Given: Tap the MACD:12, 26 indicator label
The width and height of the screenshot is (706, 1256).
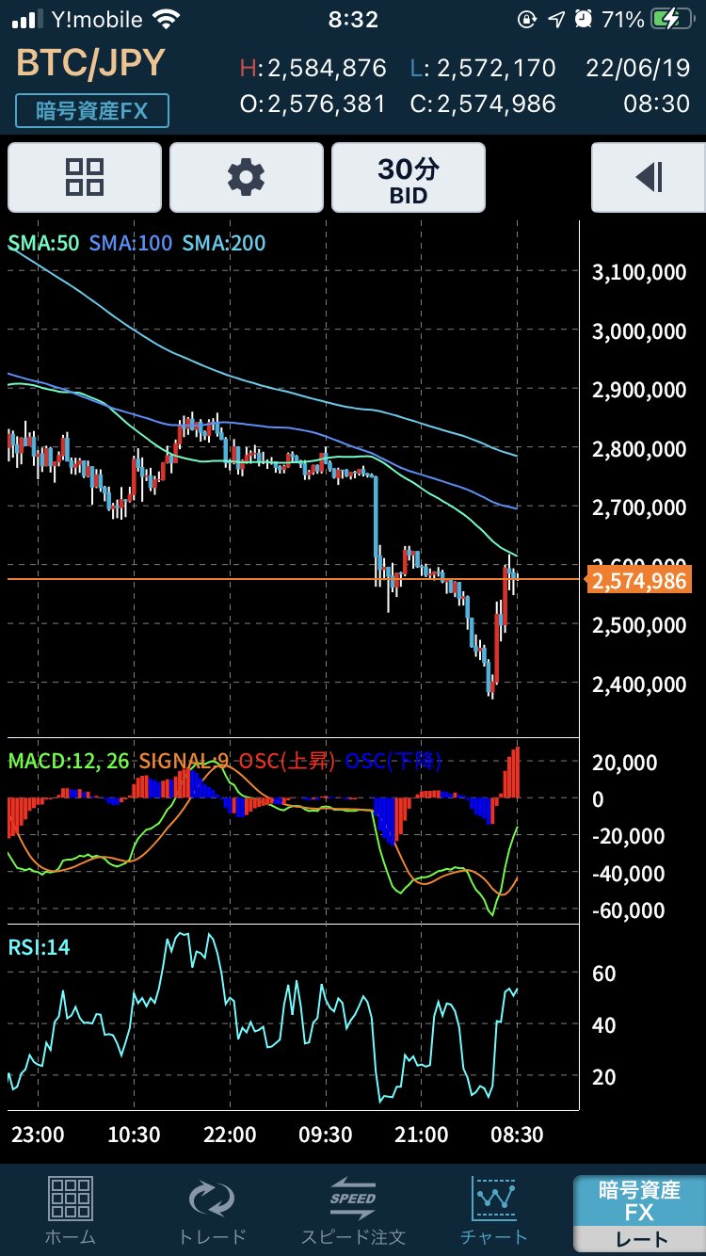Looking at the screenshot, I should [x=69, y=761].
